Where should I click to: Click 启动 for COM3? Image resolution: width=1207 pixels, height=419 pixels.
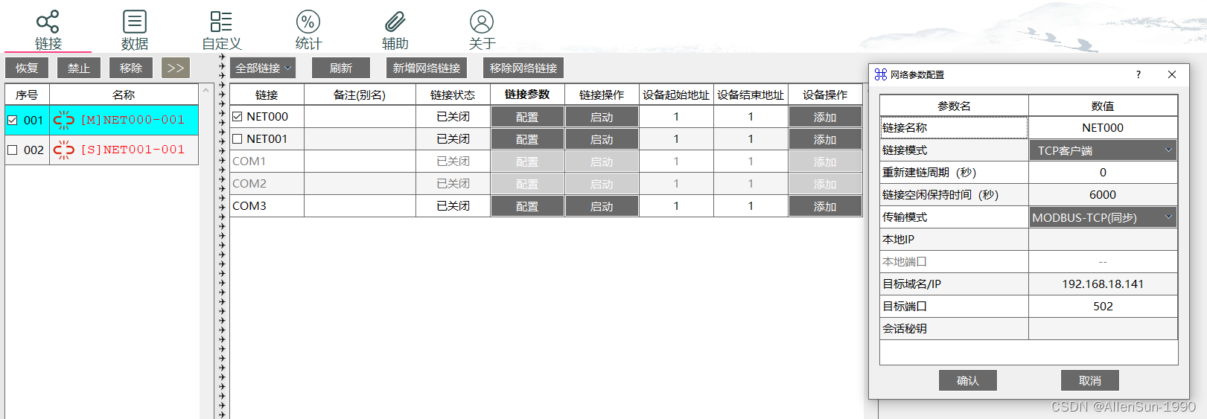602,206
